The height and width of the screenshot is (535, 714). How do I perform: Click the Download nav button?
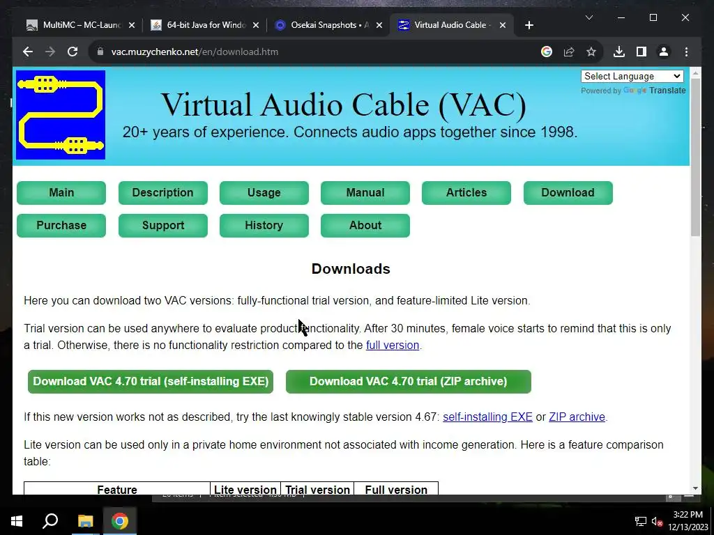pyautogui.click(x=568, y=192)
